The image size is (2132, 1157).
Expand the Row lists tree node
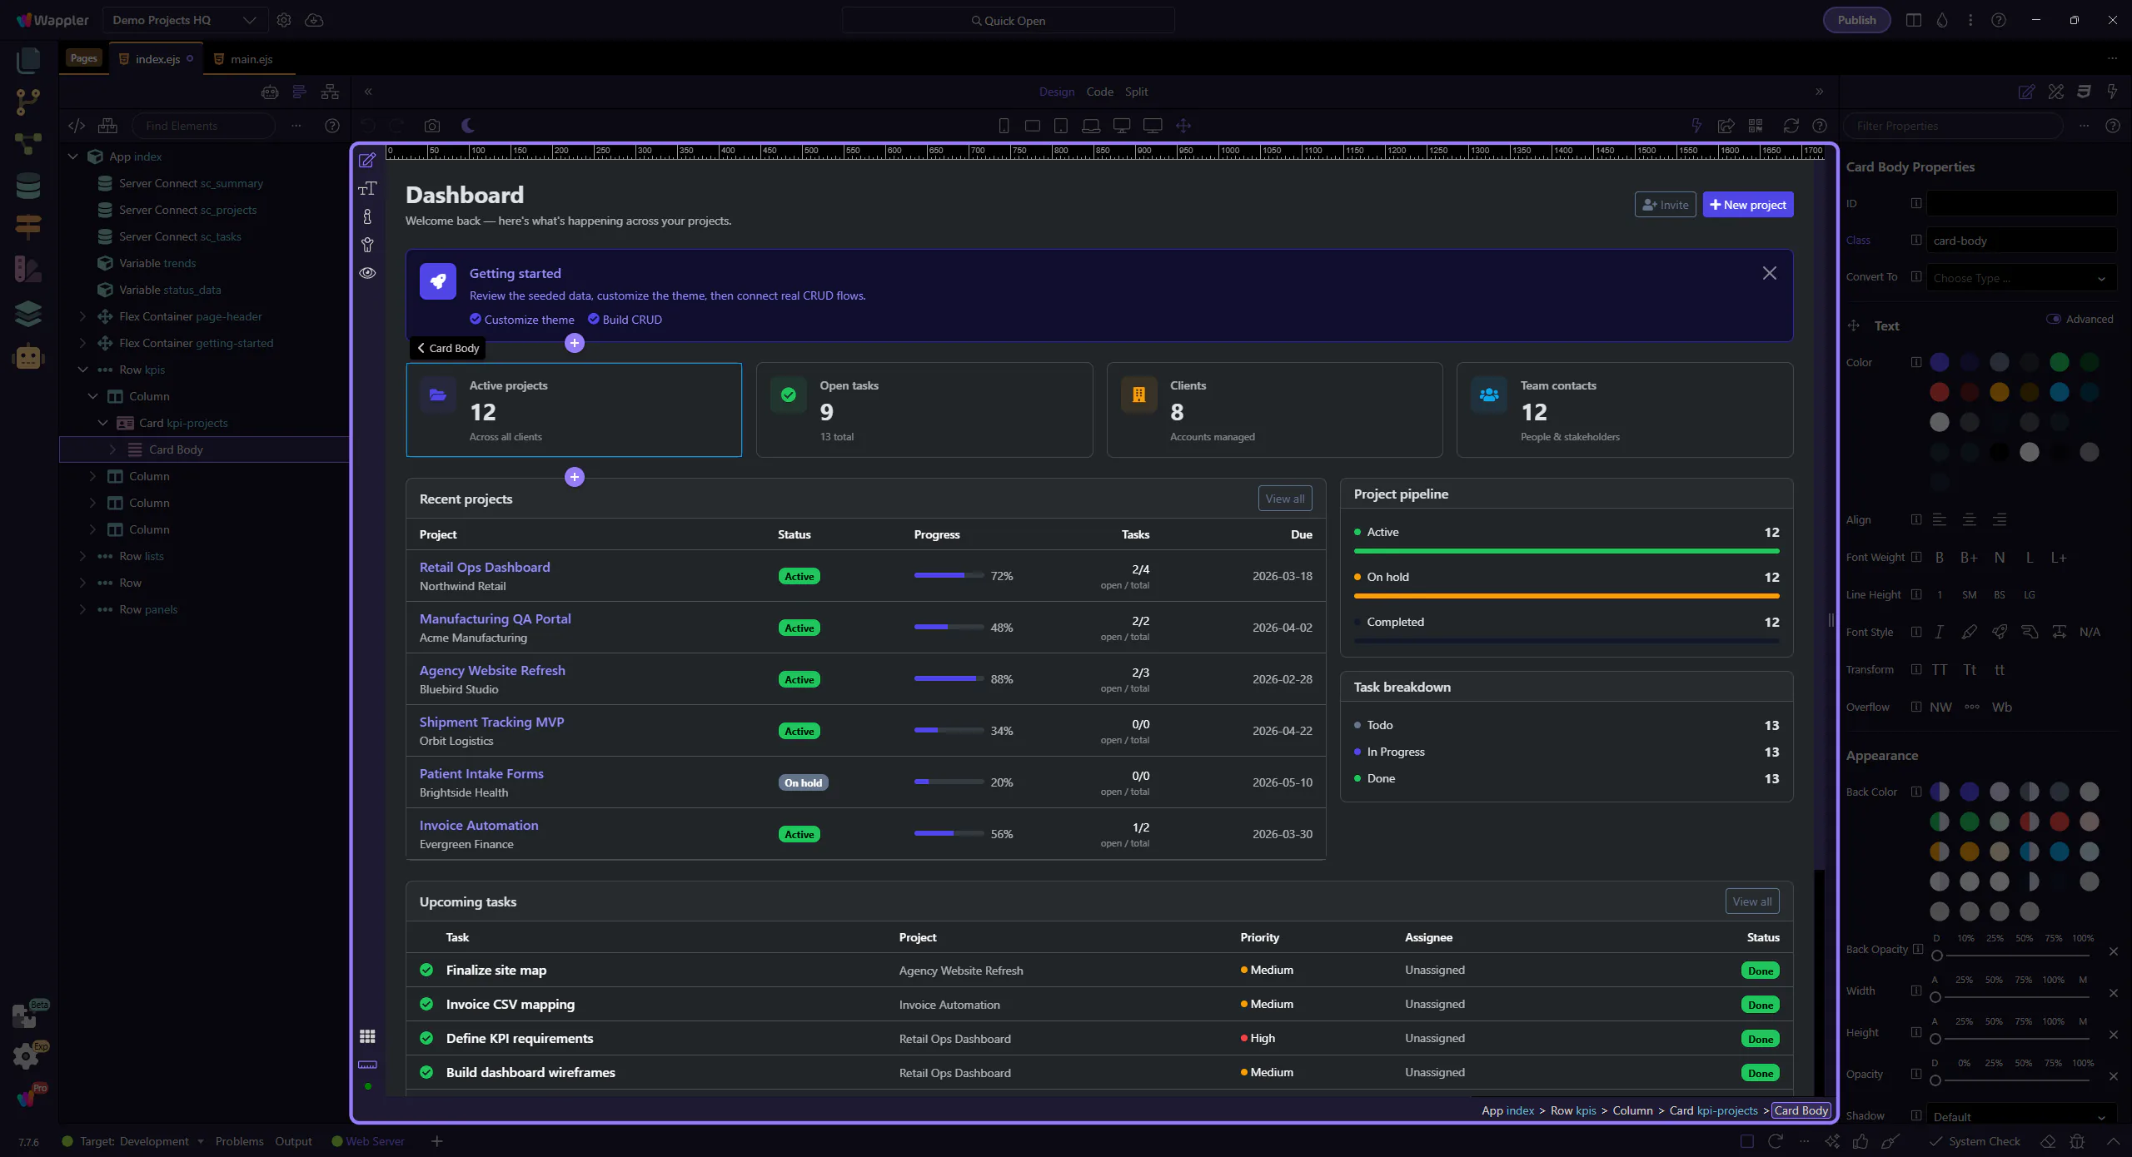(82, 556)
